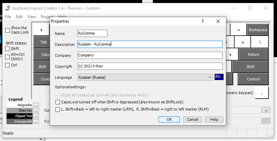Click the Assignable white color swatch in Legend
The width and height of the screenshot is (277, 141).
pyautogui.click(x=20, y=105)
